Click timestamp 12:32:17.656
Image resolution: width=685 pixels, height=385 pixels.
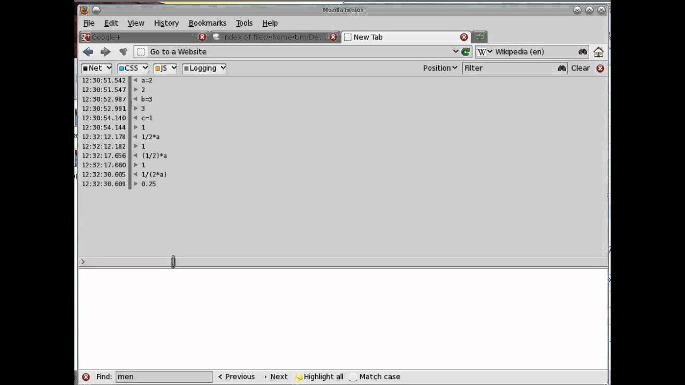click(104, 156)
